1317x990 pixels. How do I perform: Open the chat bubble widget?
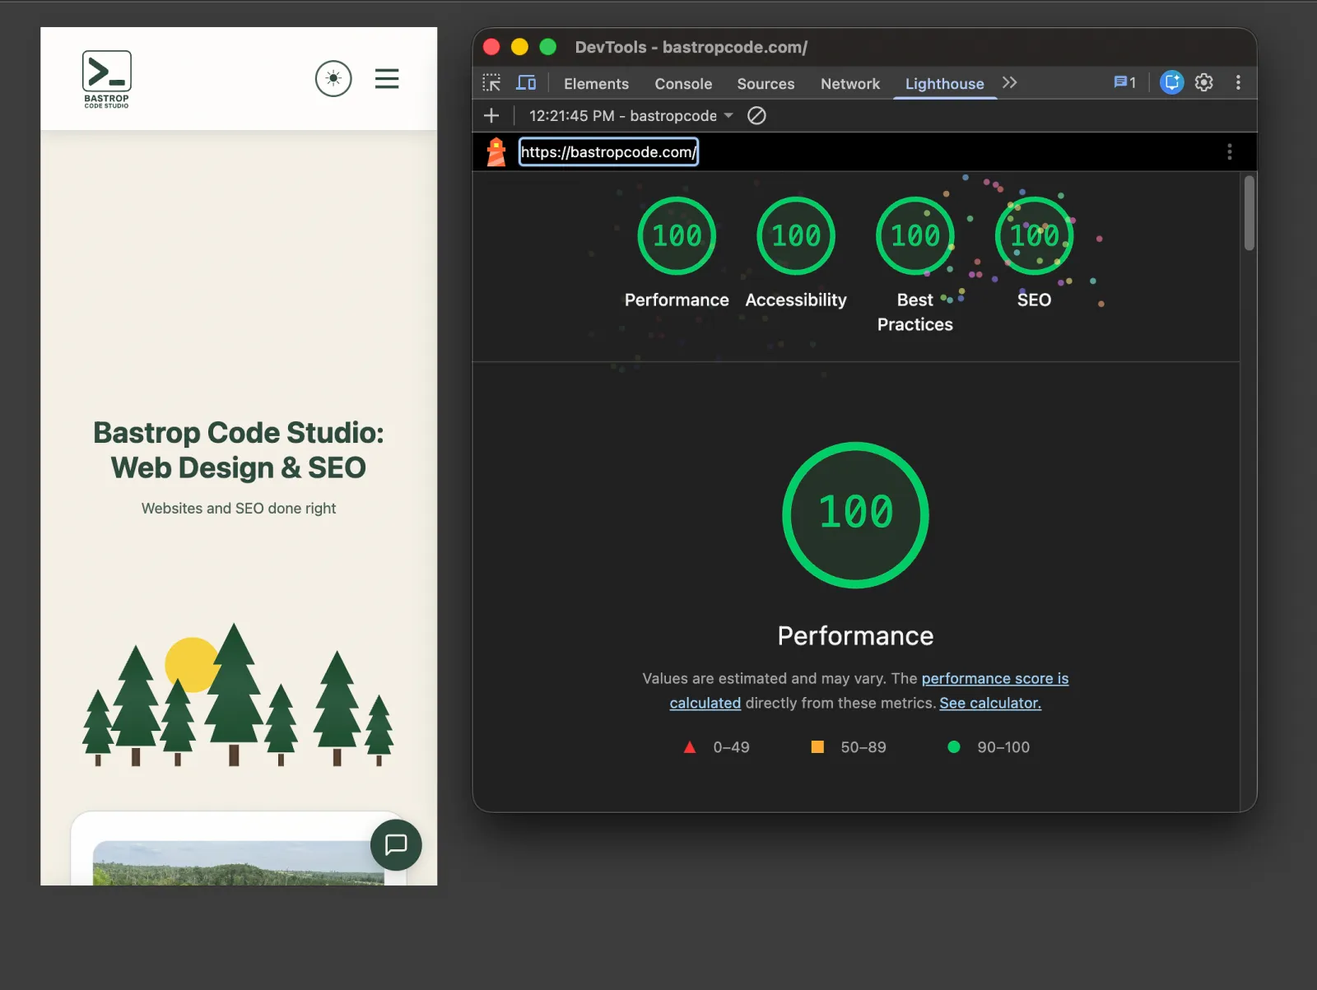[396, 844]
